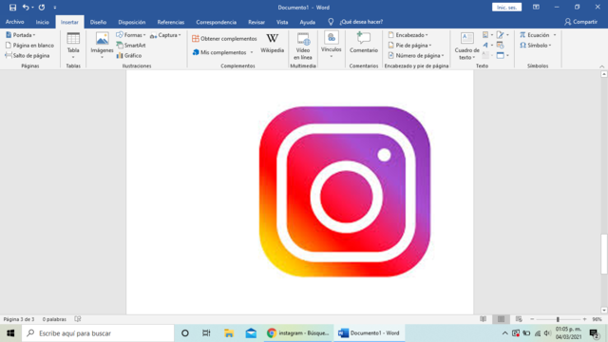This screenshot has height=342, width=608.
Task: Switch to the Vista tab
Action: tap(282, 22)
